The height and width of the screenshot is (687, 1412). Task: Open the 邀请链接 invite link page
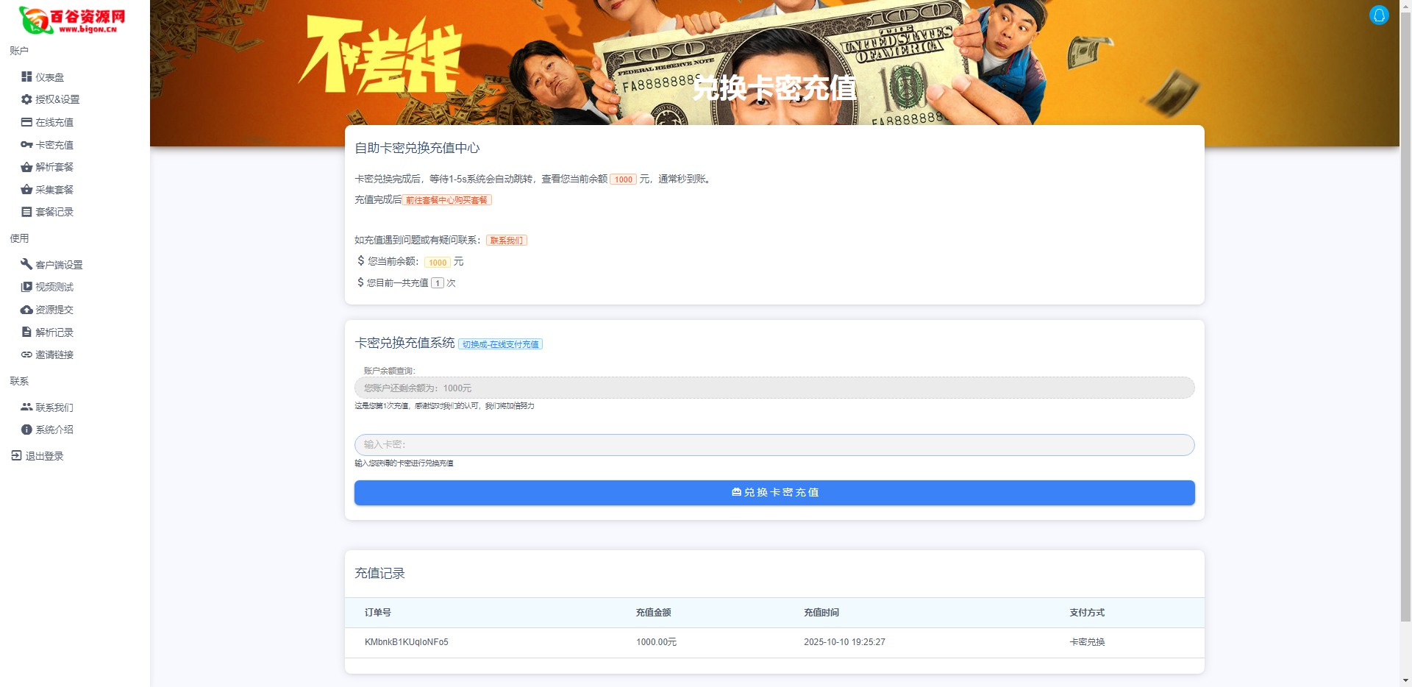tap(54, 355)
